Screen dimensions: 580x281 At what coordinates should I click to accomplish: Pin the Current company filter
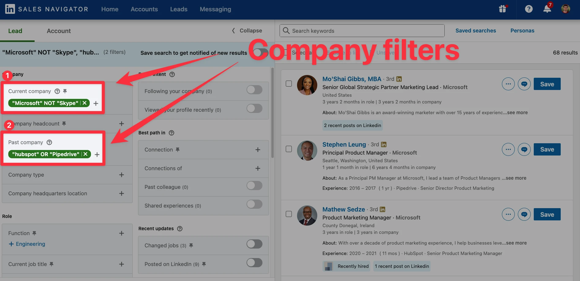65,91
